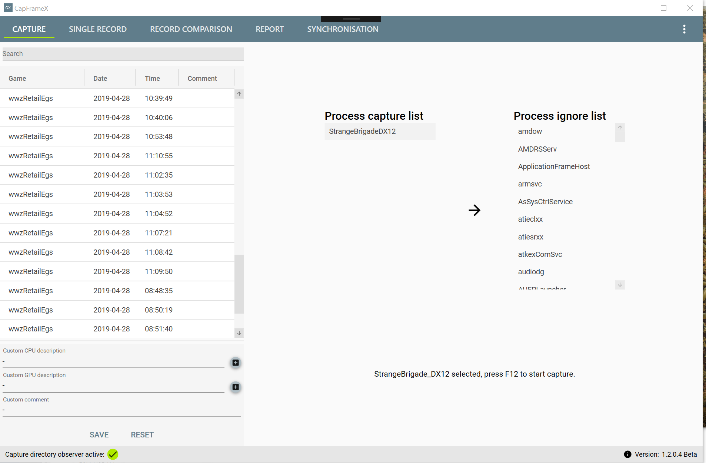The image size is (706, 463).
Task: Click the Custom comment field
Action: coord(121,410)
